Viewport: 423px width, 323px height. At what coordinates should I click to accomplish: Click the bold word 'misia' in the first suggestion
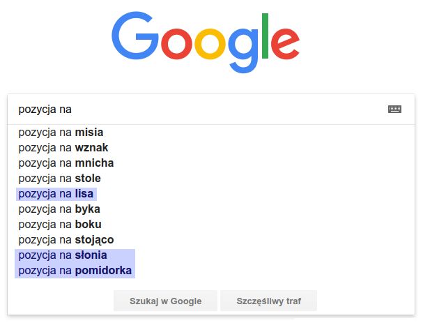[x=89, y=133]
